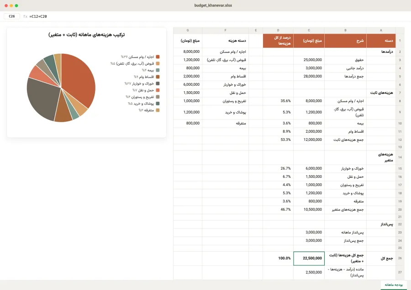
Task: Click the chart title "ترکیب هزینه‌های ماهانه"
Action: click(87, 35)
